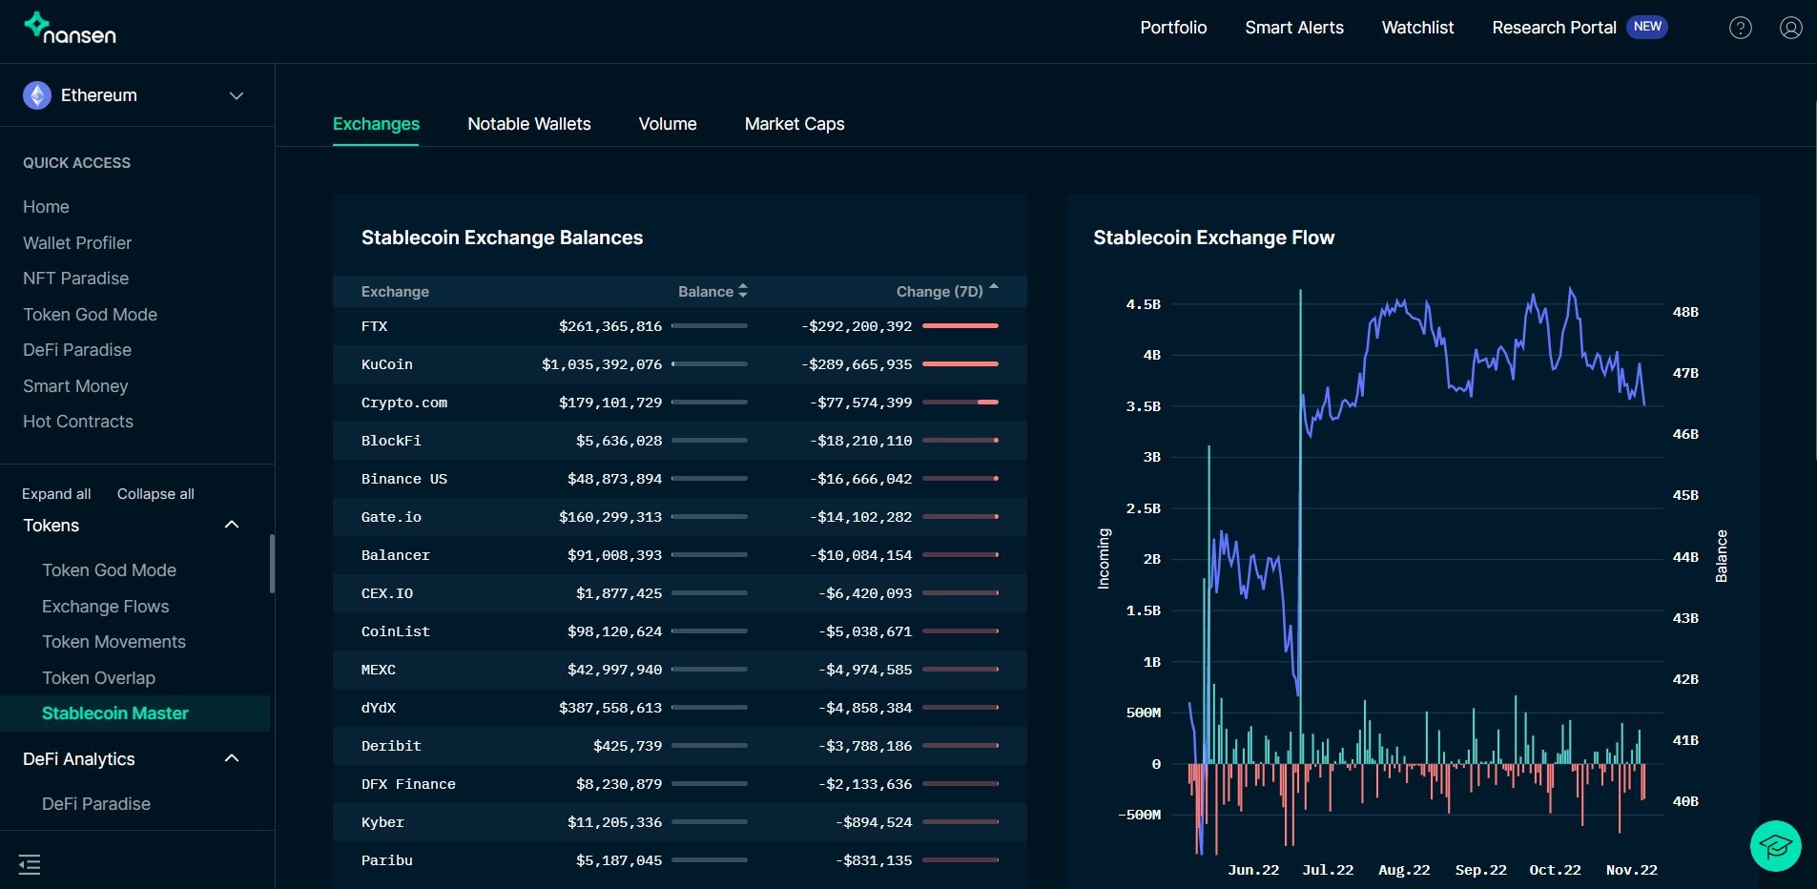
Task: Click the Change (7D) sort arrow
Action: [994, 286]
